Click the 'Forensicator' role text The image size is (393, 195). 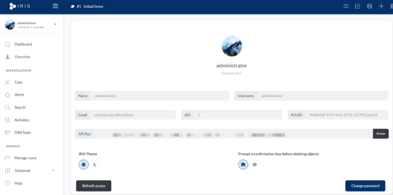[x=232, y=73]
